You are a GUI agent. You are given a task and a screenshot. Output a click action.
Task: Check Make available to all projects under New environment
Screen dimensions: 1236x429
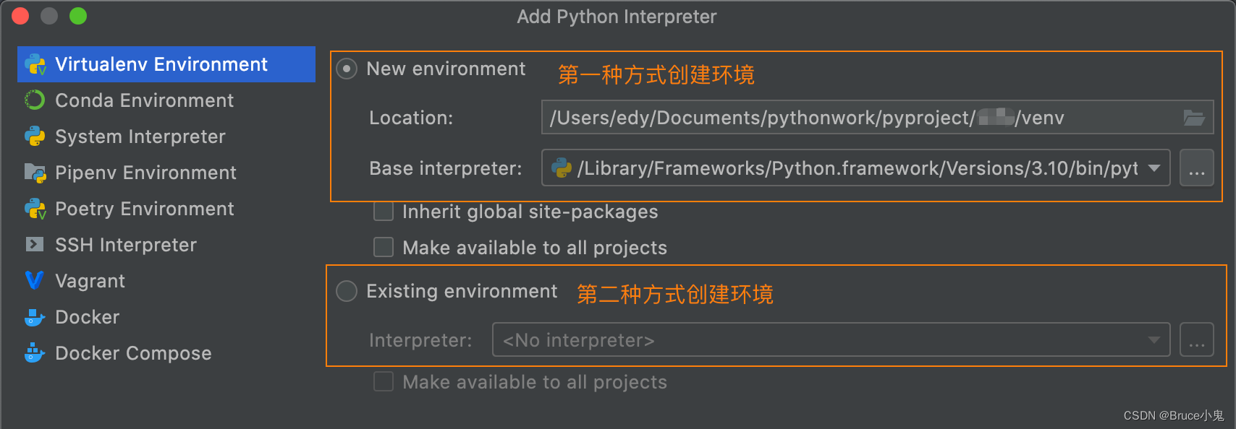click(x=384, y=248)
